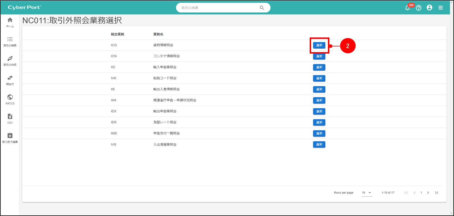Open the user account icon
This screenshot has width=454, height=216.
pos(429,8)
